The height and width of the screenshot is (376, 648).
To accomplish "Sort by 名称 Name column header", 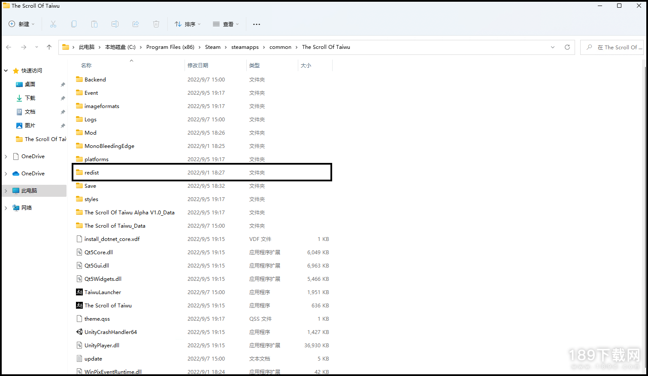I will click(x=86, y=66).
